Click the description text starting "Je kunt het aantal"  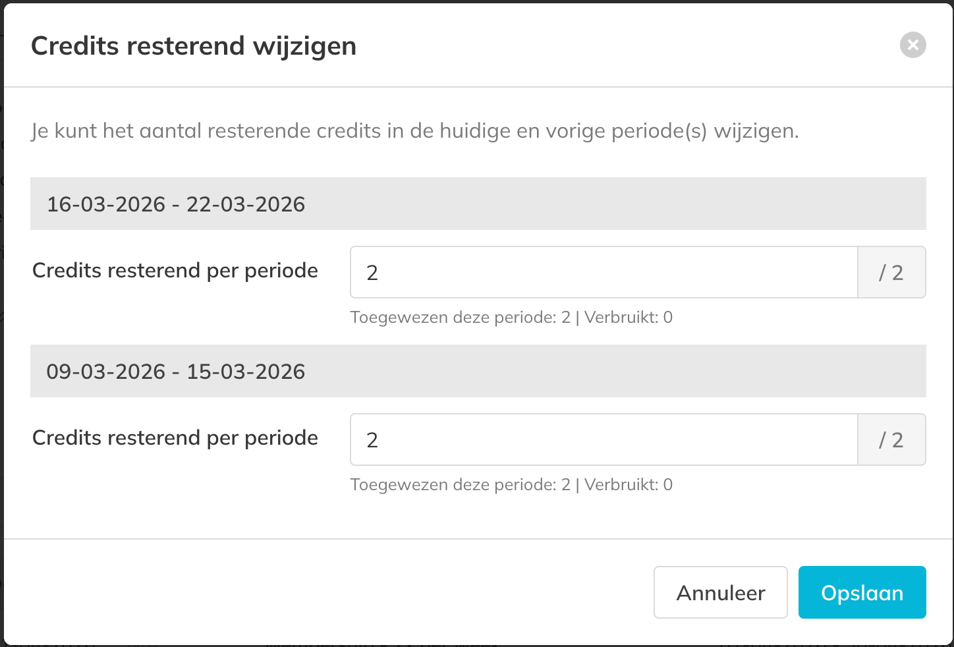415,131
